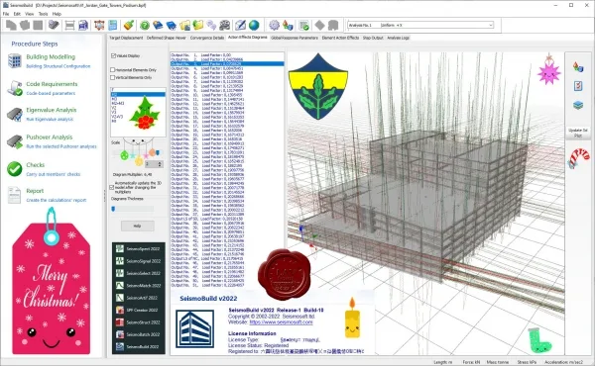The height and width of the screenshot is (366, 595).
Task: Open settings via the gear toolbar icon
Action: click(x=274, y=25)
